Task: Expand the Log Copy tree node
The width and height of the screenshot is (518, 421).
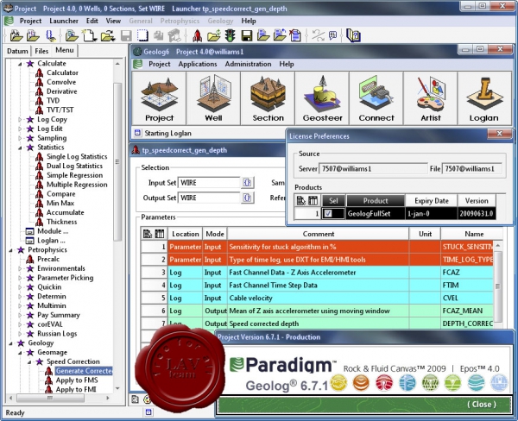Action: pos(20,120)
